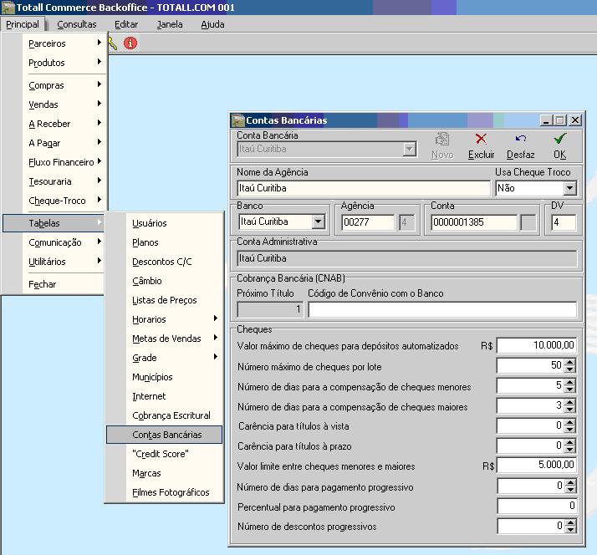Viewport: 597px width, 555px height.
Task: Click the red info icon in toolbar
Action: click(130, 43)
